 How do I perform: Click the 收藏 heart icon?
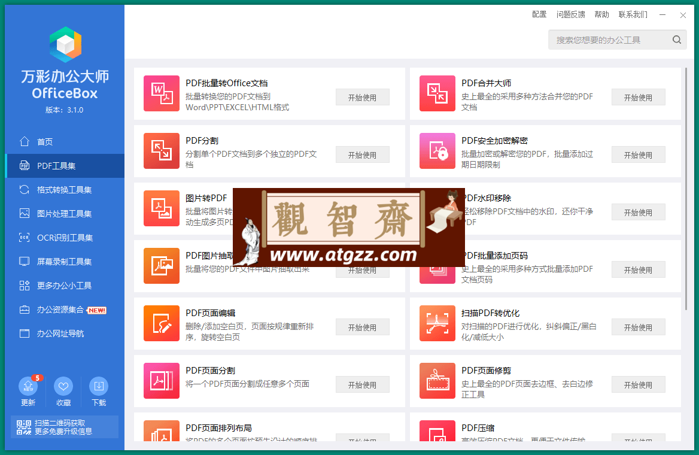coord(63,386)
